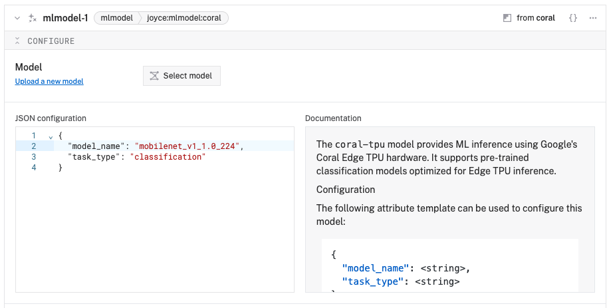Click the fragment icon beside from coral
The image size is (609, 308).
[x=507, y=18]
